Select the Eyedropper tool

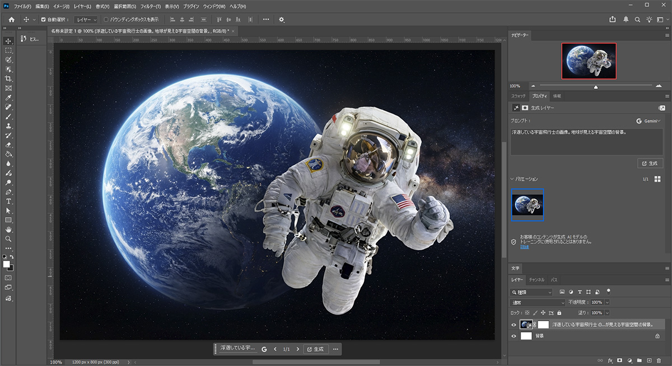8,98
